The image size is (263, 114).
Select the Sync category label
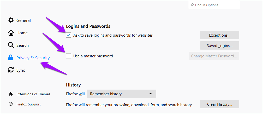click(x=21, y=70)
